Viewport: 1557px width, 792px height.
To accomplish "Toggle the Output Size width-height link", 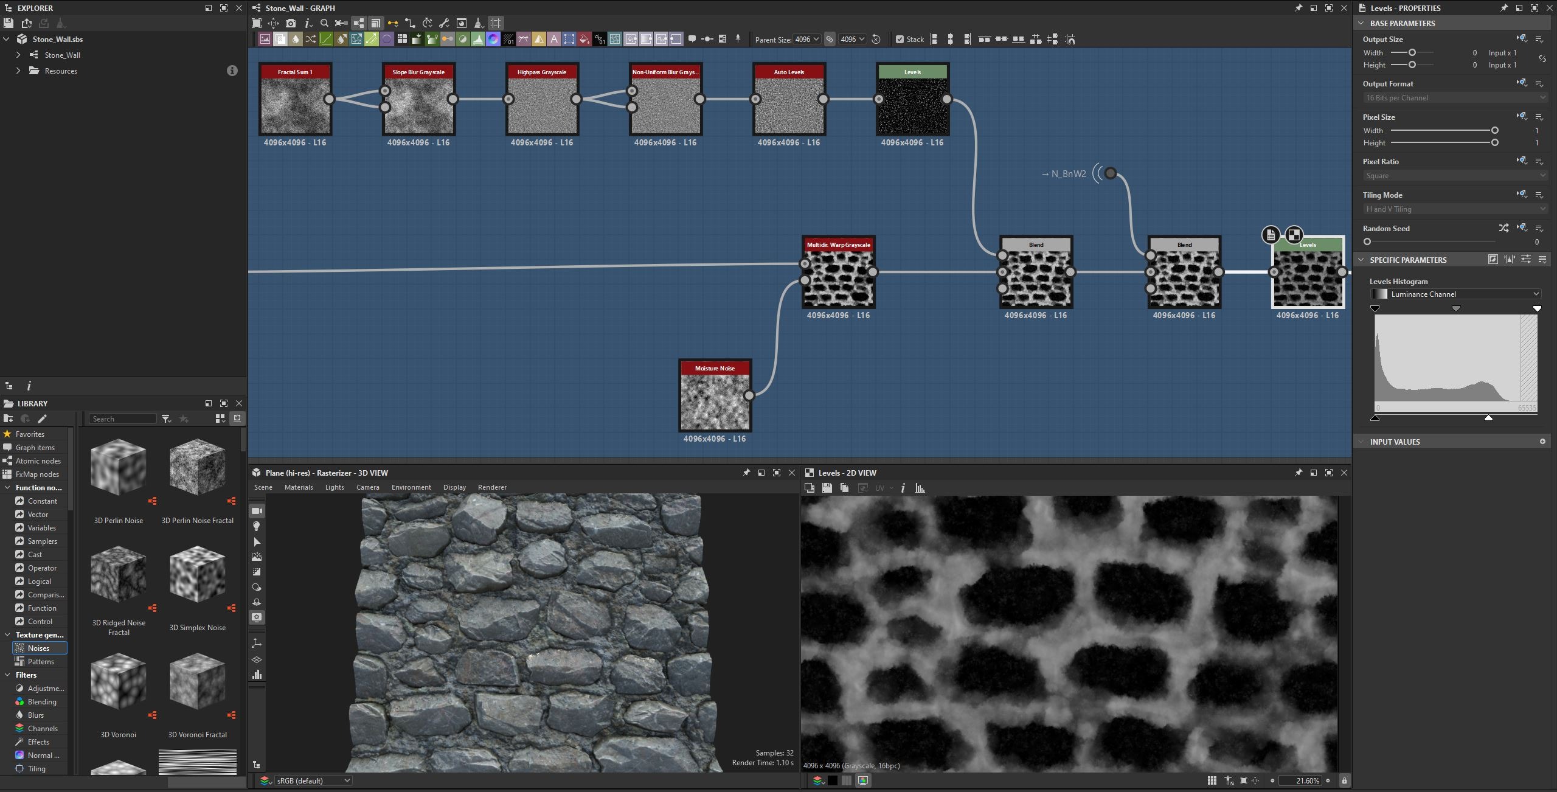I will [x=1542, y=59].
